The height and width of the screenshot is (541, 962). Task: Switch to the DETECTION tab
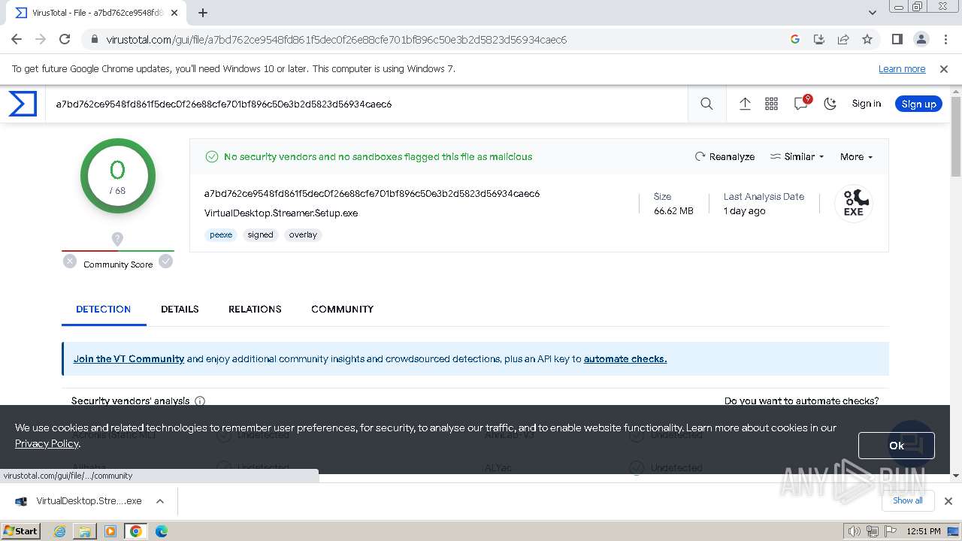point(104,309)
